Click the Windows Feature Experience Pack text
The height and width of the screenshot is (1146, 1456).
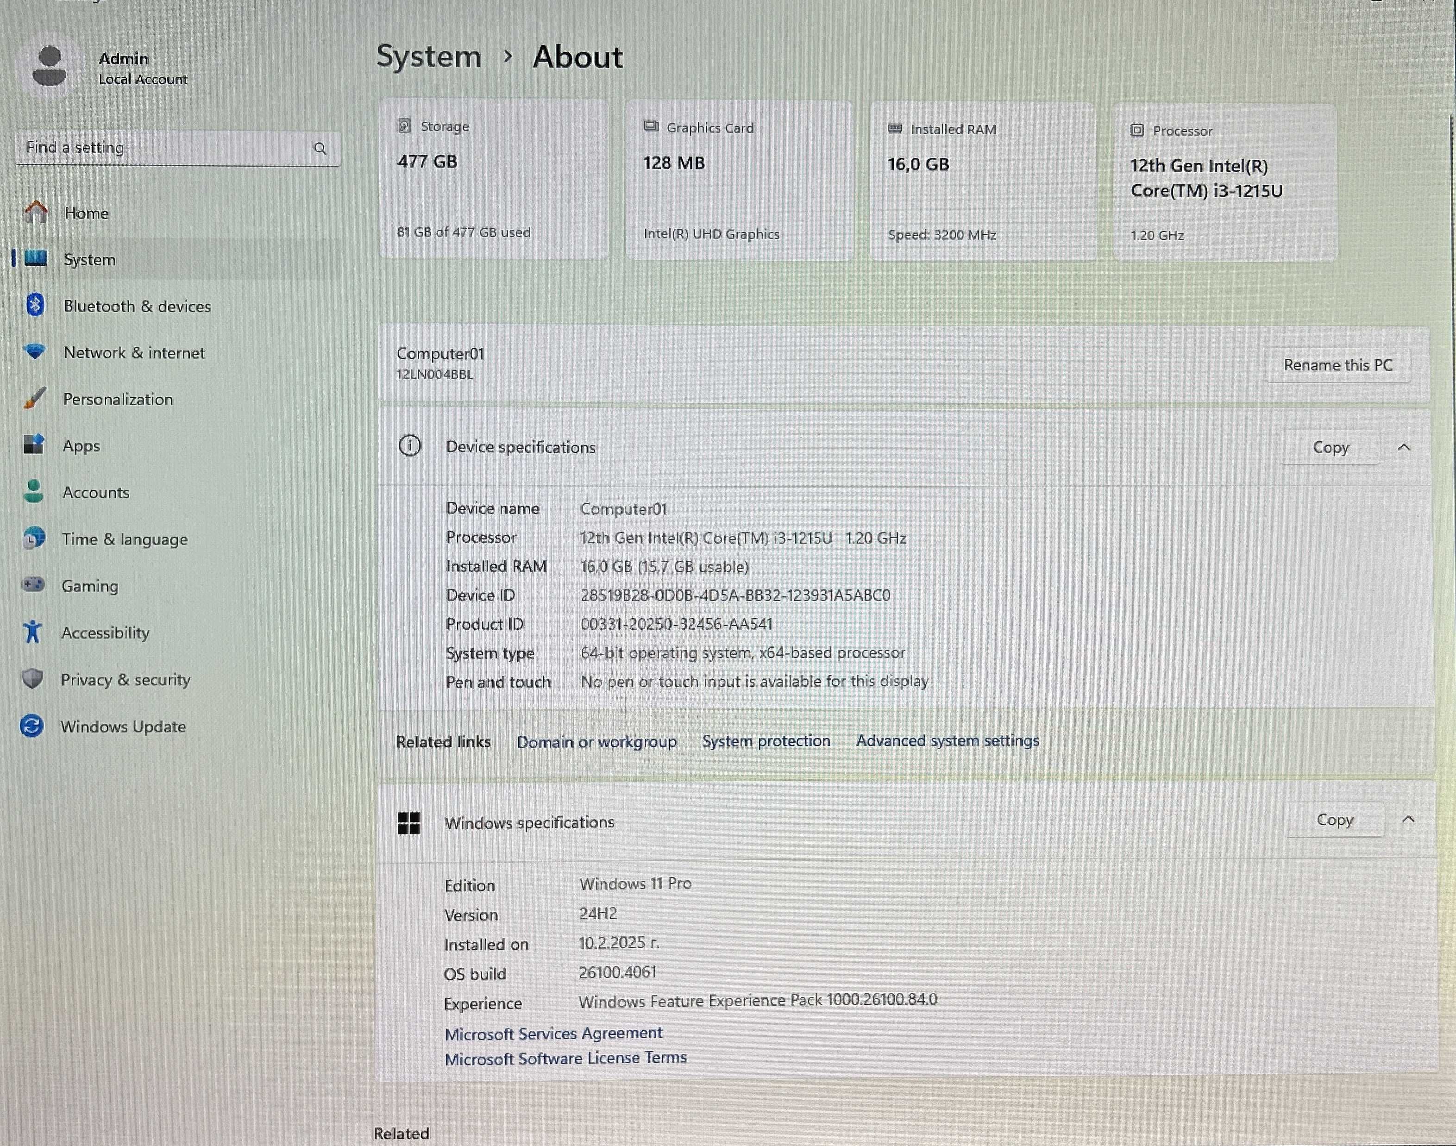tap(758, 1001)
